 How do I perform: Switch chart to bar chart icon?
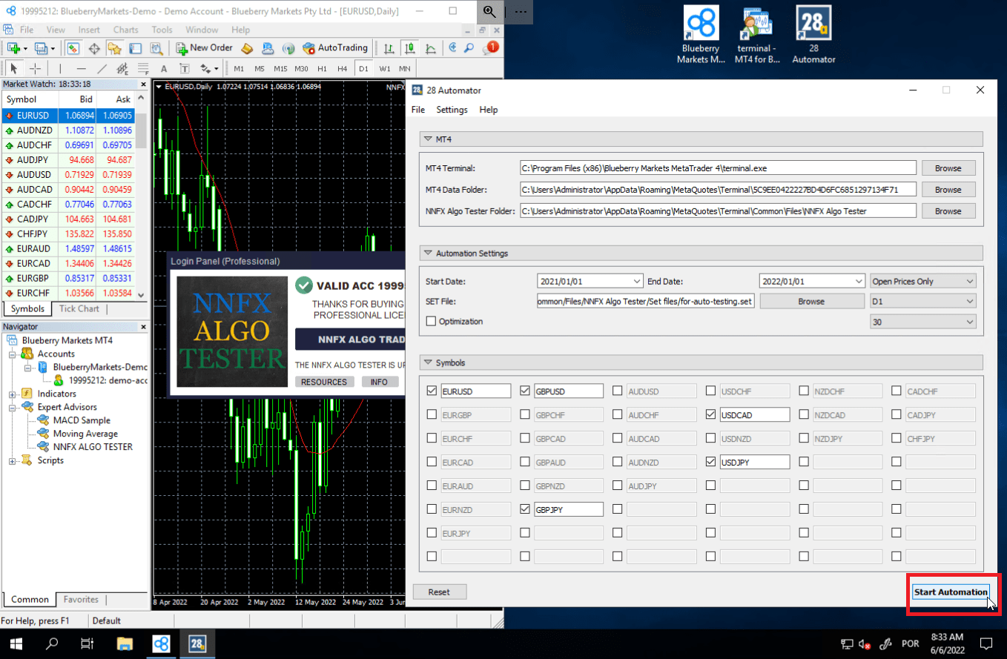[389, 48]
